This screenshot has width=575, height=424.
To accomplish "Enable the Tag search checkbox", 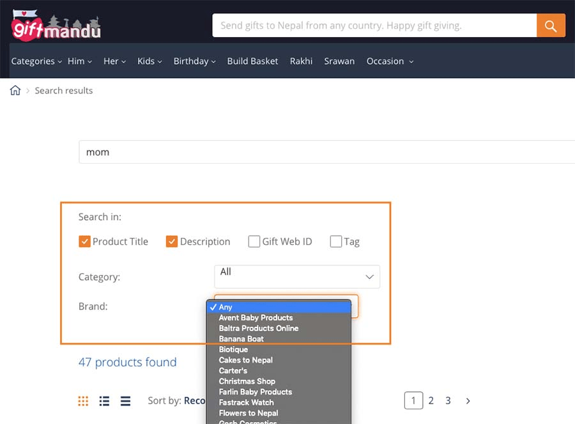I will [x=335, y=241].
